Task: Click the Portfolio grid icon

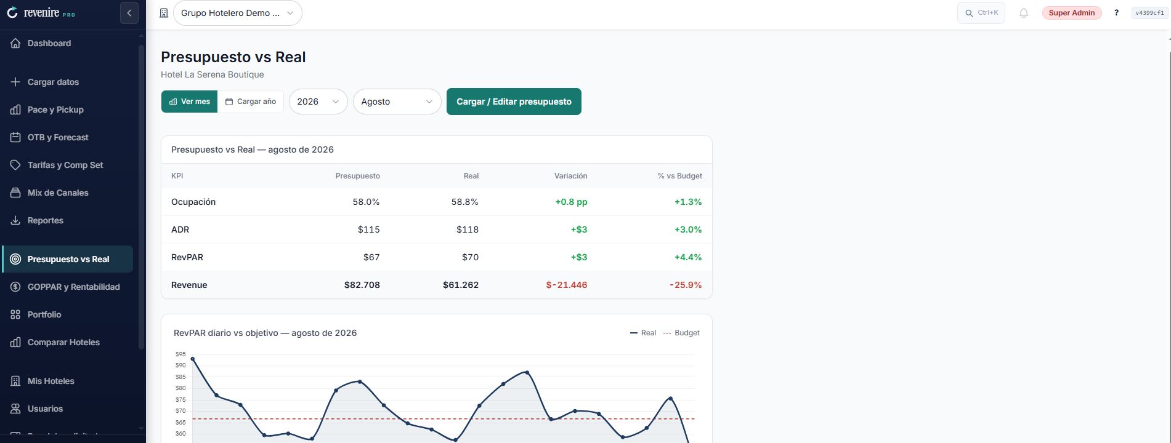Action: 15,314
